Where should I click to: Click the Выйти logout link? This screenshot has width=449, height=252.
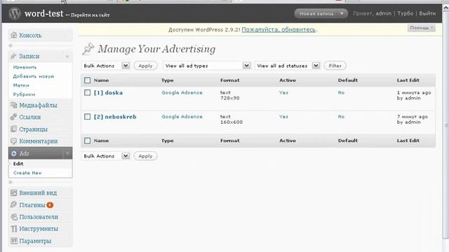coord(427,13)
